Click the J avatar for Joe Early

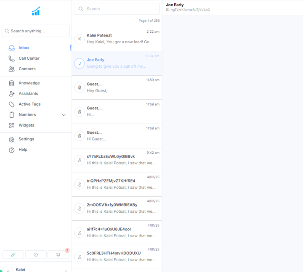[x=80, y=63]
